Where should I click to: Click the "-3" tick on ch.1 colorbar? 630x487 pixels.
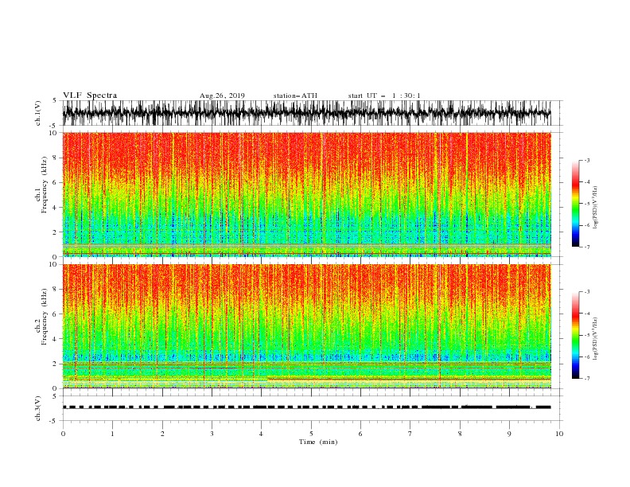point(586,160)
